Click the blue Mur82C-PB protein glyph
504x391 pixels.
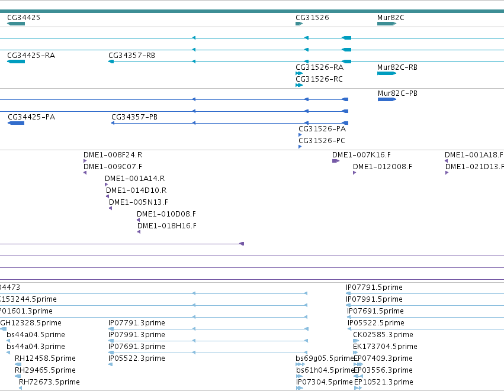387,99
